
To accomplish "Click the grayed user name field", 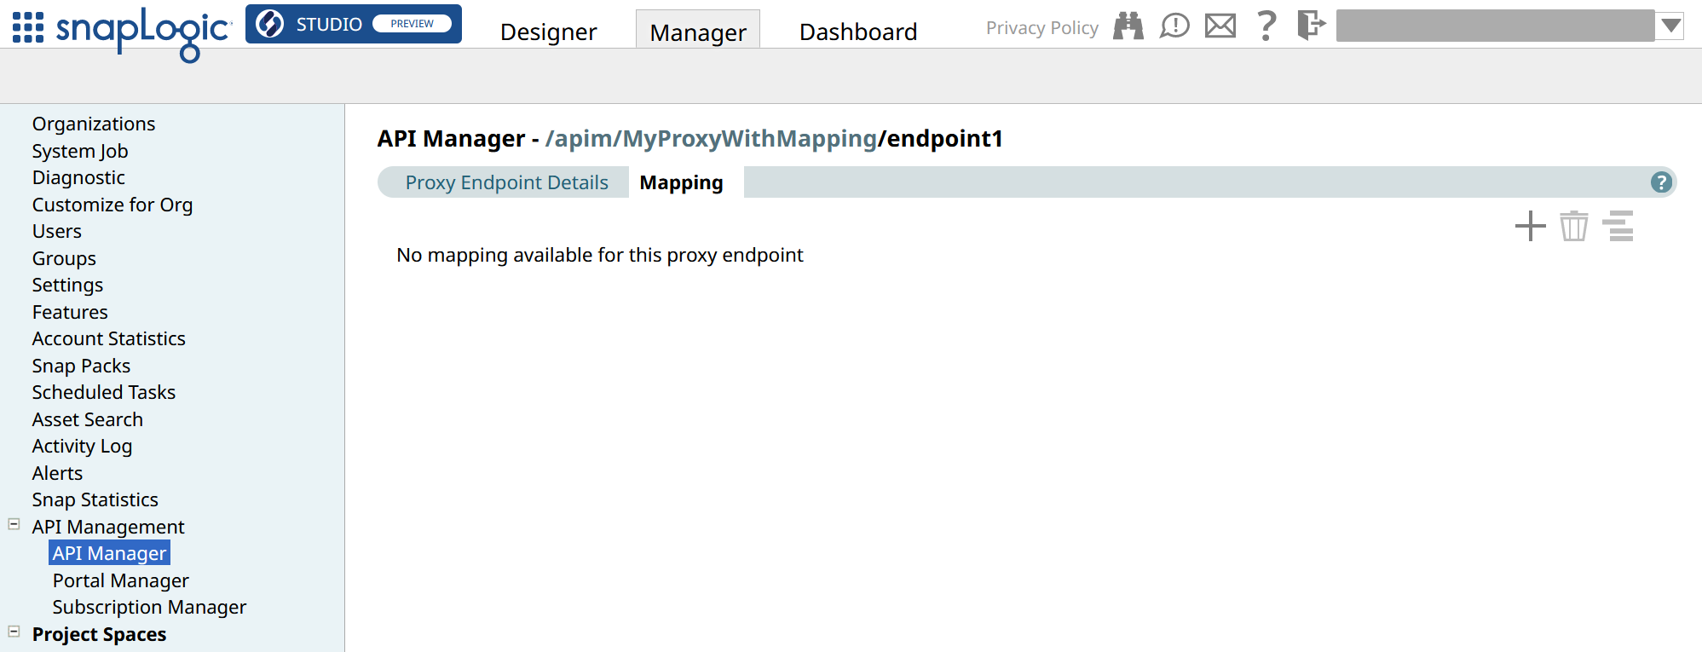I will (1495, 26).
